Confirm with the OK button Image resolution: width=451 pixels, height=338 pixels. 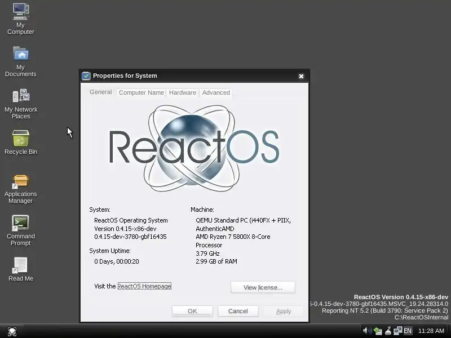pos(192,311)
